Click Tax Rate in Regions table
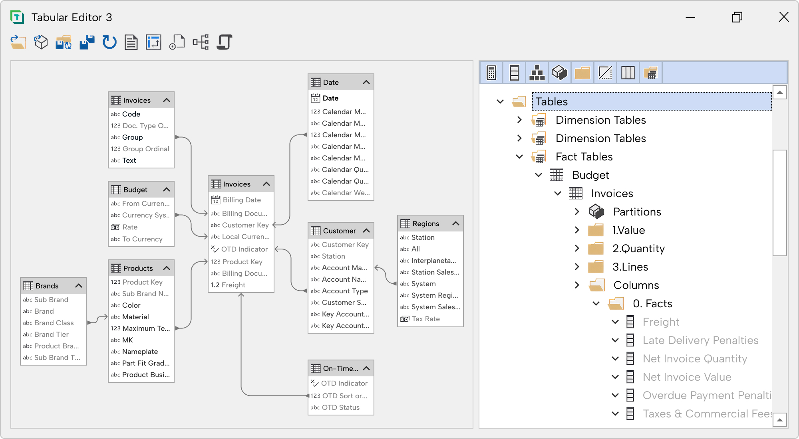Image resolution: width=799 pixels, height=439 pixels. tap(425, 319)
